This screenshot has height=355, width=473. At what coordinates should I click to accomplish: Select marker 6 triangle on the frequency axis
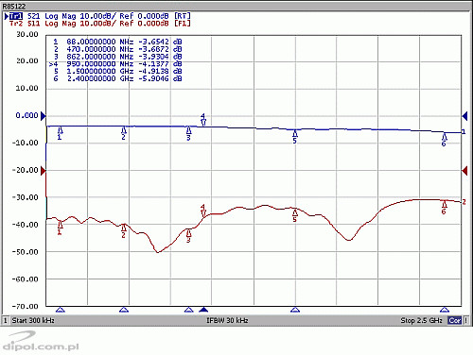pyautogui.click(x=445, y=310)
